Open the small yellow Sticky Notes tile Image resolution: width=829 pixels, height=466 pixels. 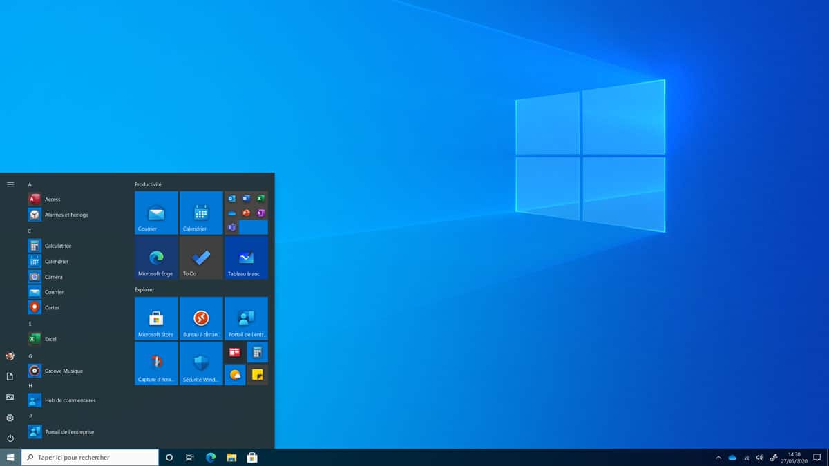(x=257, y=374)
